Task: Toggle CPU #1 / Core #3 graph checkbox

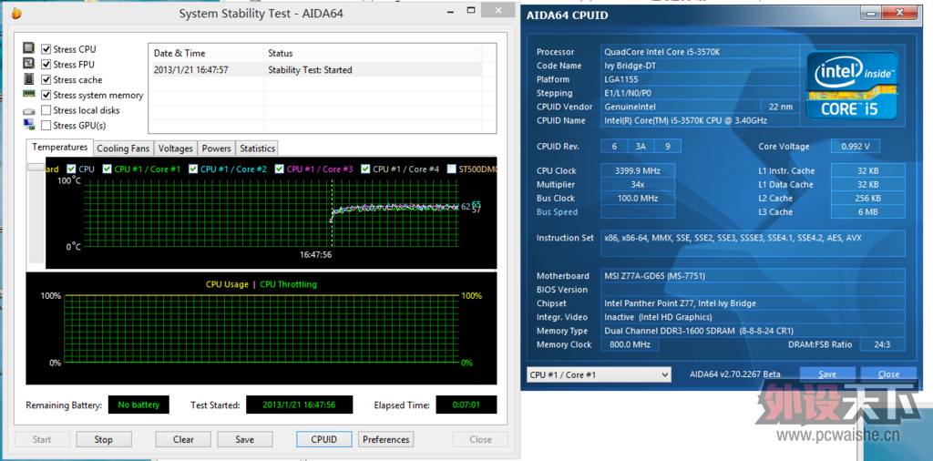Action: (x=280, y=169)
